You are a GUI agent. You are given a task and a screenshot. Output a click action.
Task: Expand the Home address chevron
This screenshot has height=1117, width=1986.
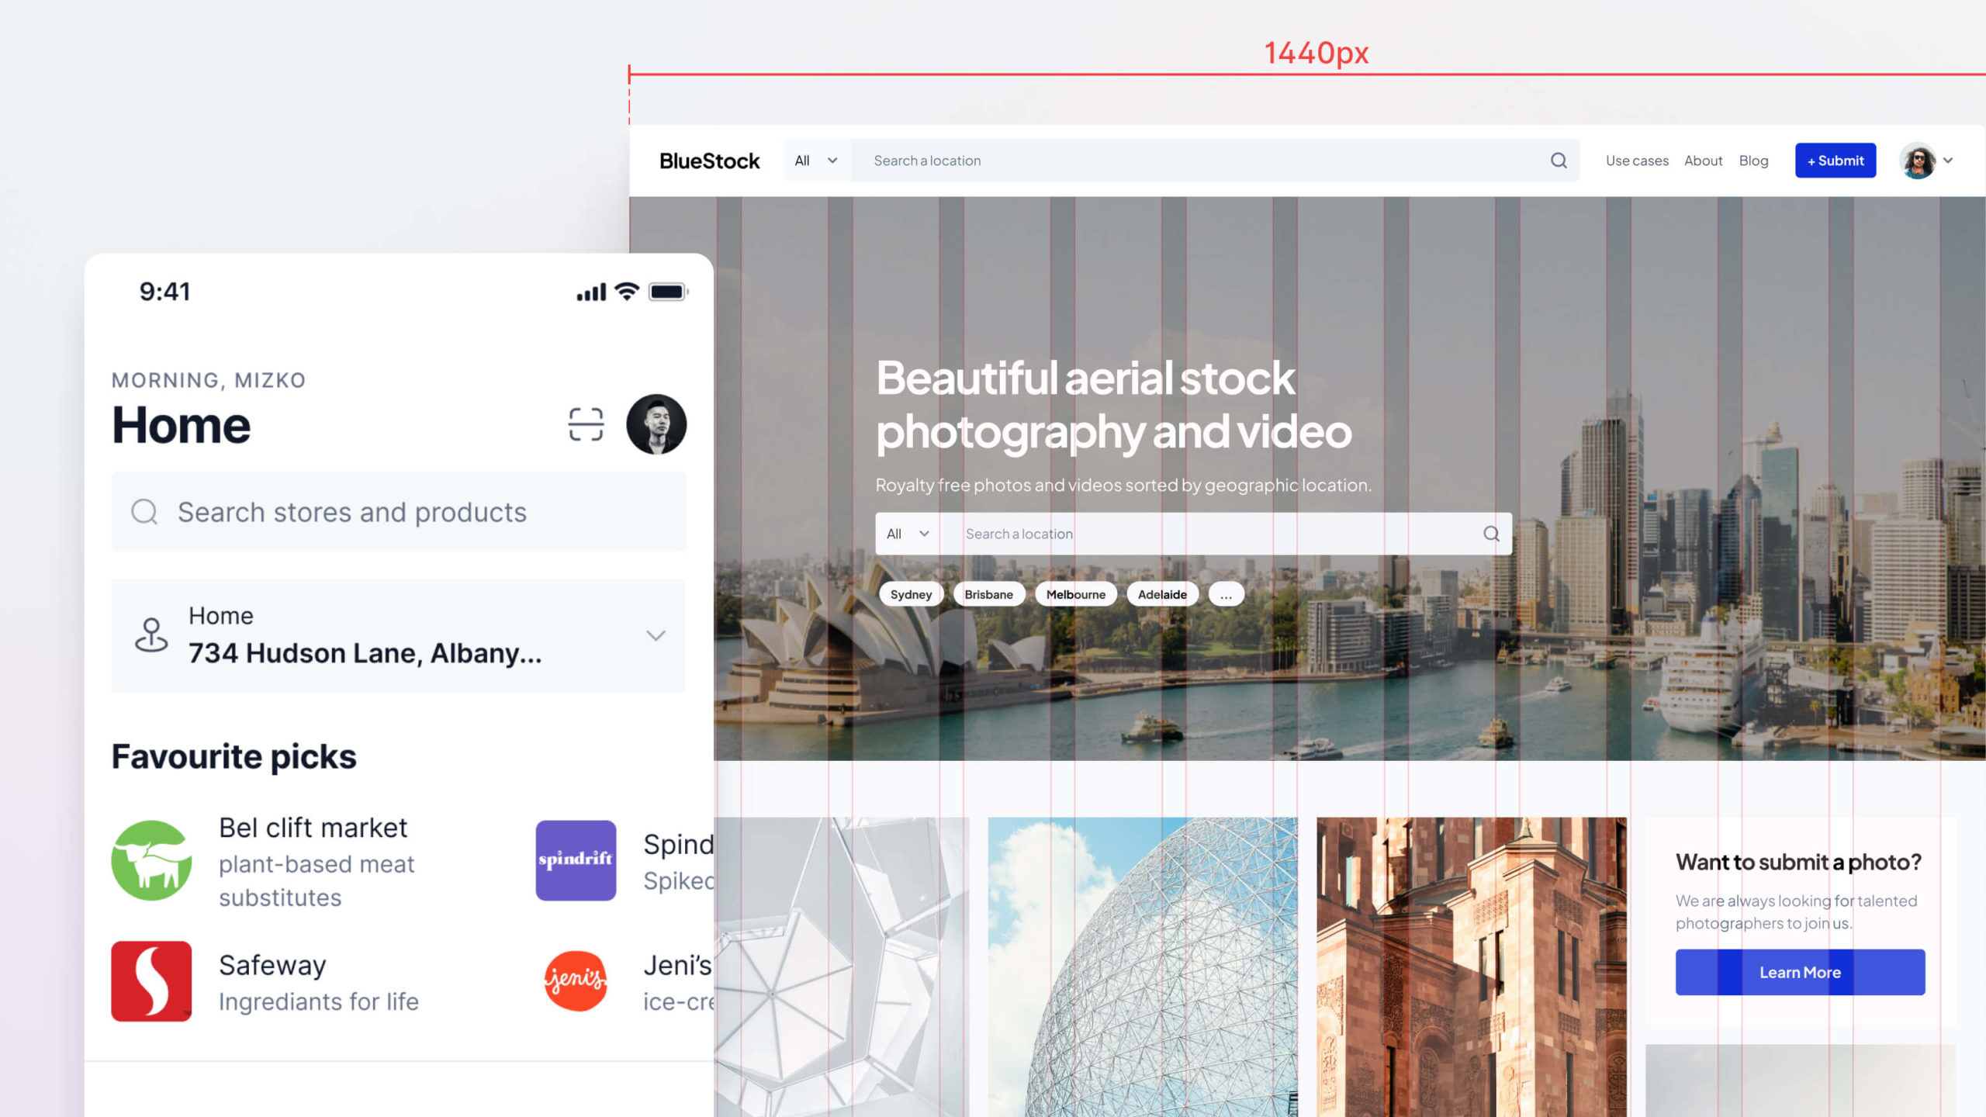(x=656, y=635)
